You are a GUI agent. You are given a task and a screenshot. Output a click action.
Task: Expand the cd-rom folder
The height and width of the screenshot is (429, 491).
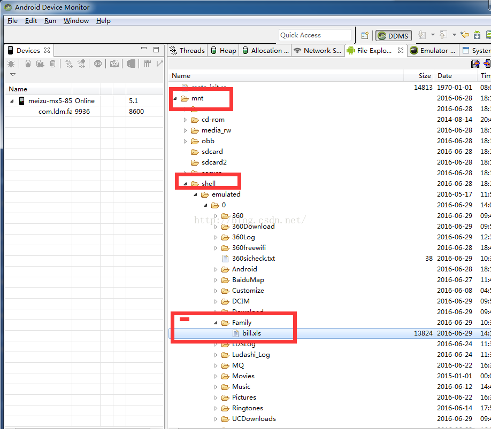coord(186,120)
